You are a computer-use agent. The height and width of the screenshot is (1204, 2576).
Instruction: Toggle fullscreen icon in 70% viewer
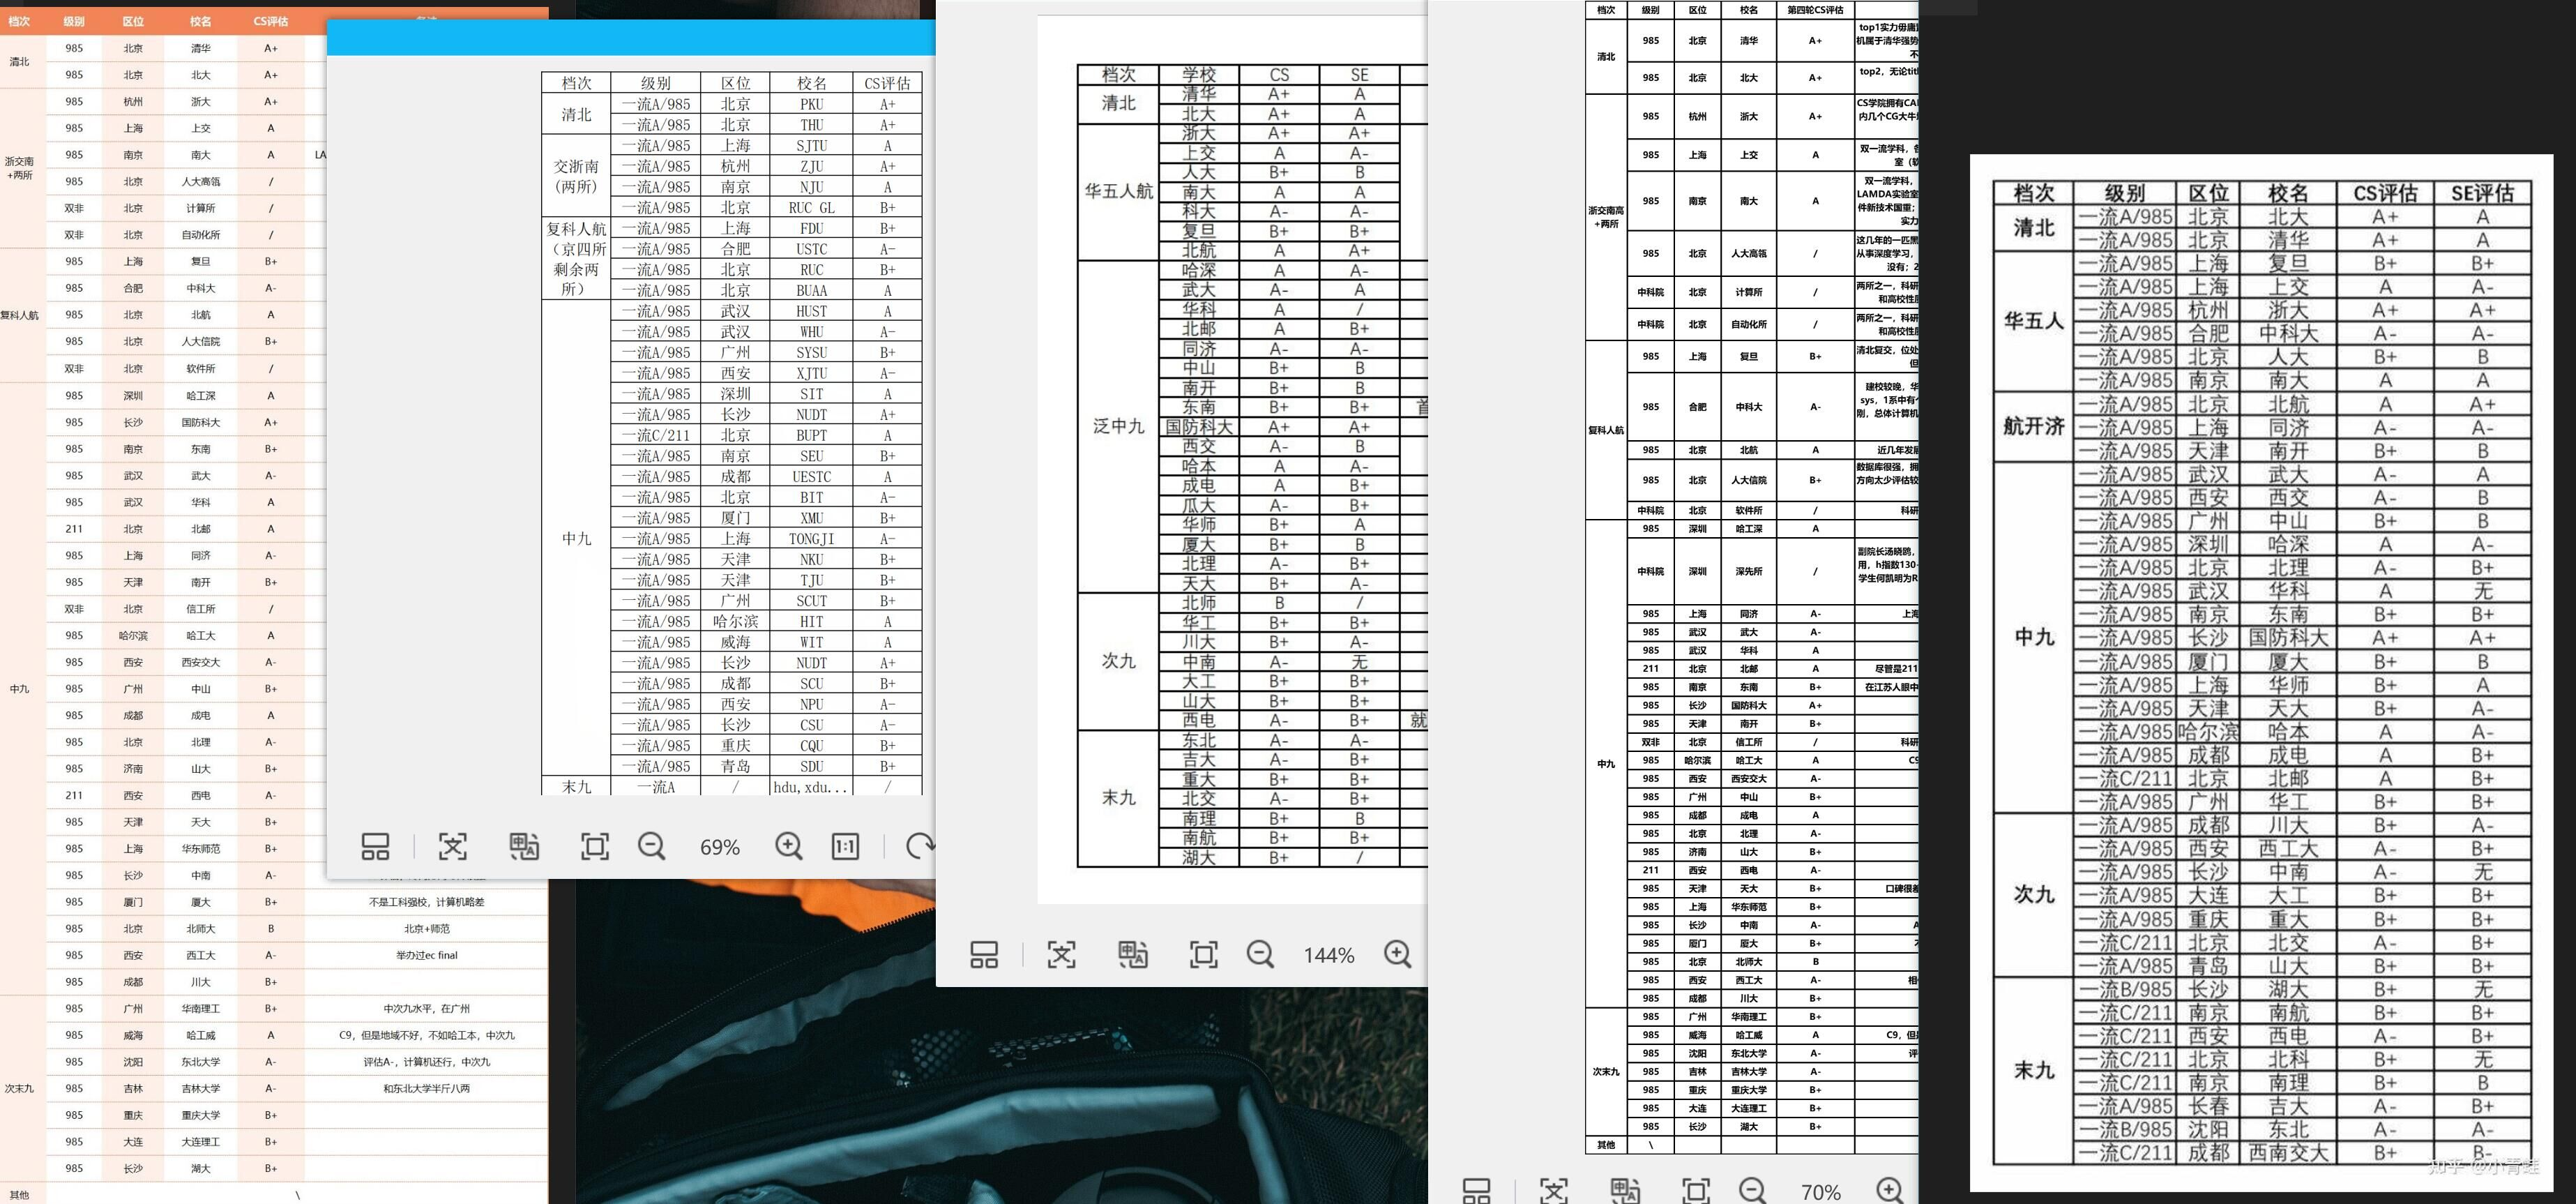(1696, 1190)
